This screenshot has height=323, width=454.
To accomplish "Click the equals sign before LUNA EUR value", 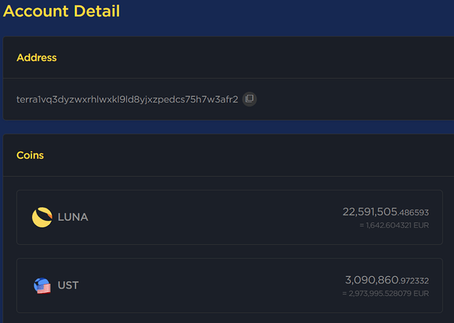I will 361,225.
